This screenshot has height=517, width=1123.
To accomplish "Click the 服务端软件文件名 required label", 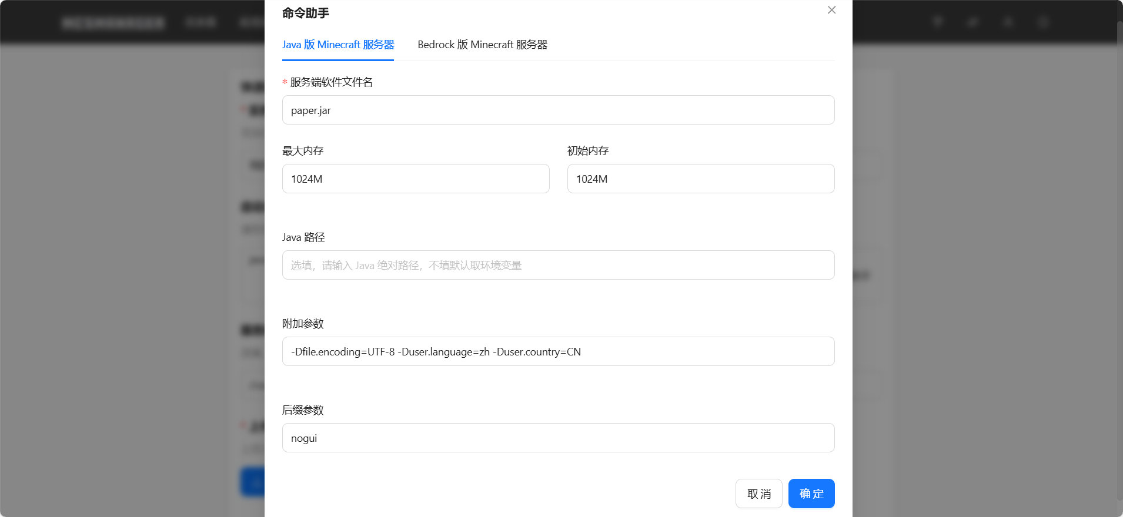I will (x=331, y=82).
